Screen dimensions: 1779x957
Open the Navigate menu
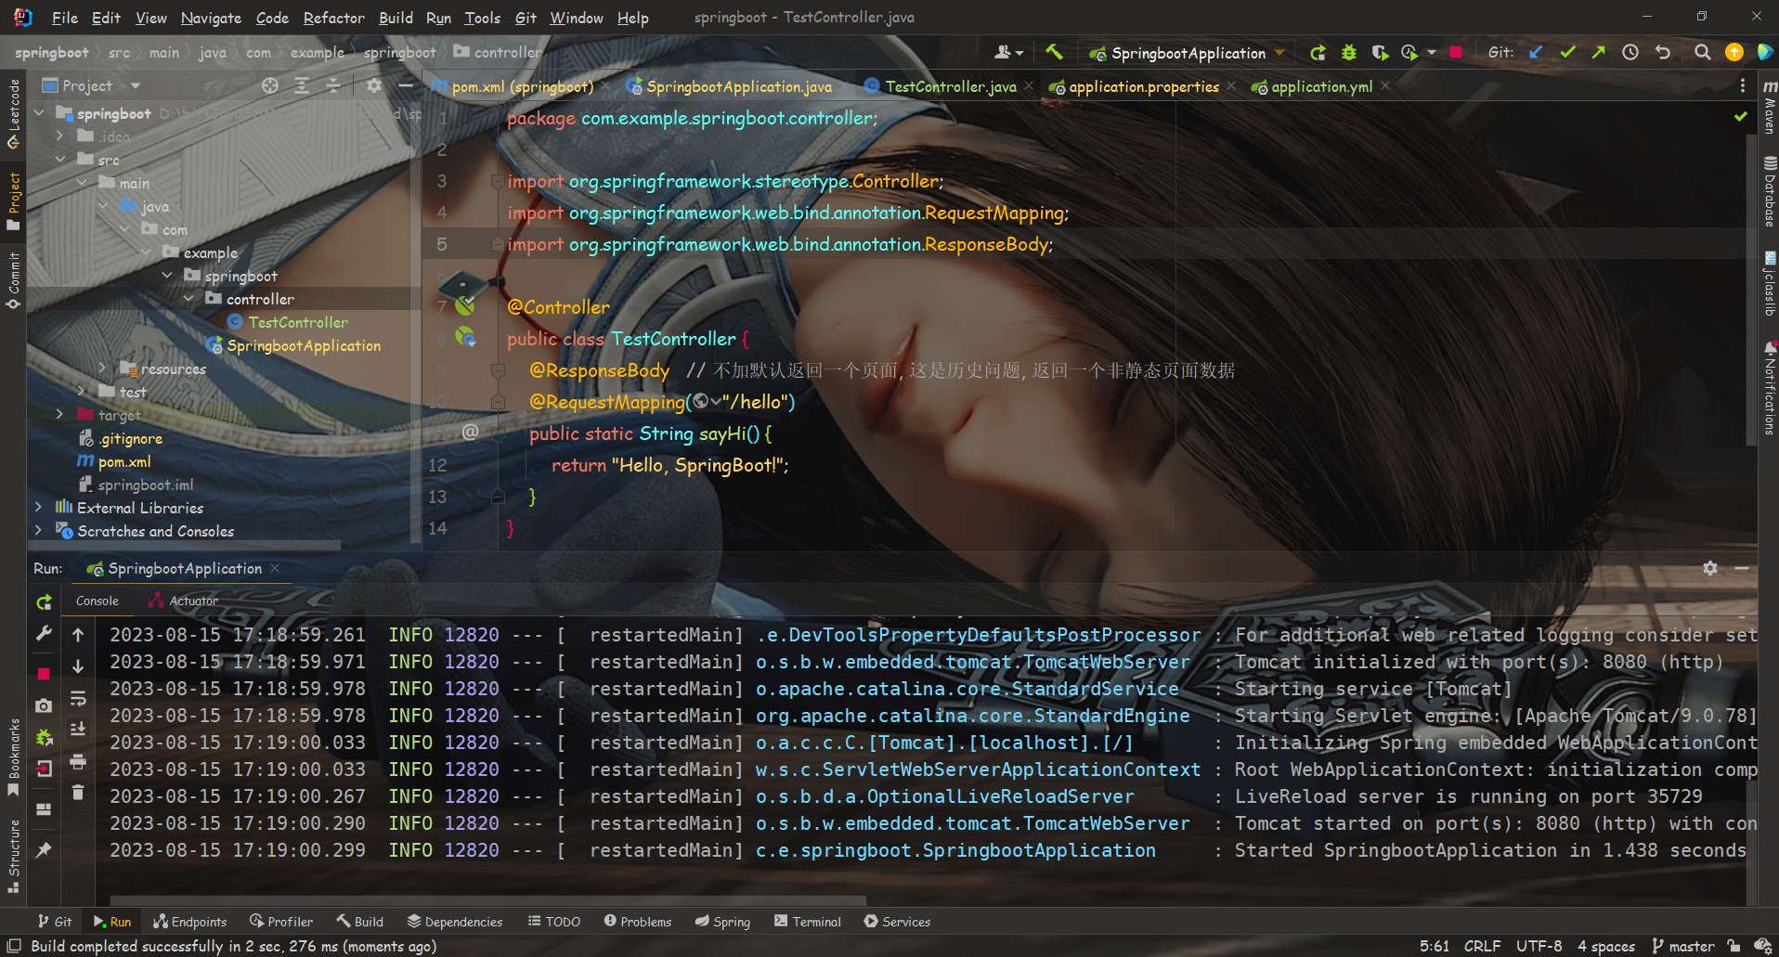[x=211, y=18]
